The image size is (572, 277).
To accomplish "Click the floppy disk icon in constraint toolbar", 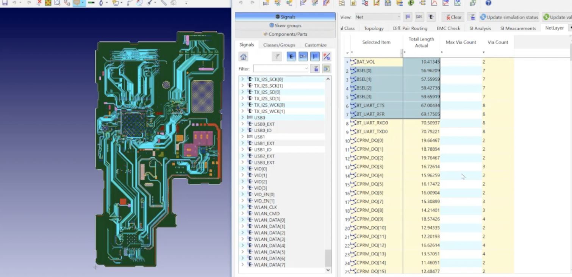I will [x=388, y=3].
